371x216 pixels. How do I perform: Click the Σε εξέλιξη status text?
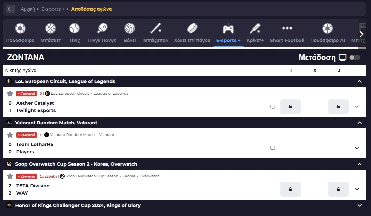point(48,176)
